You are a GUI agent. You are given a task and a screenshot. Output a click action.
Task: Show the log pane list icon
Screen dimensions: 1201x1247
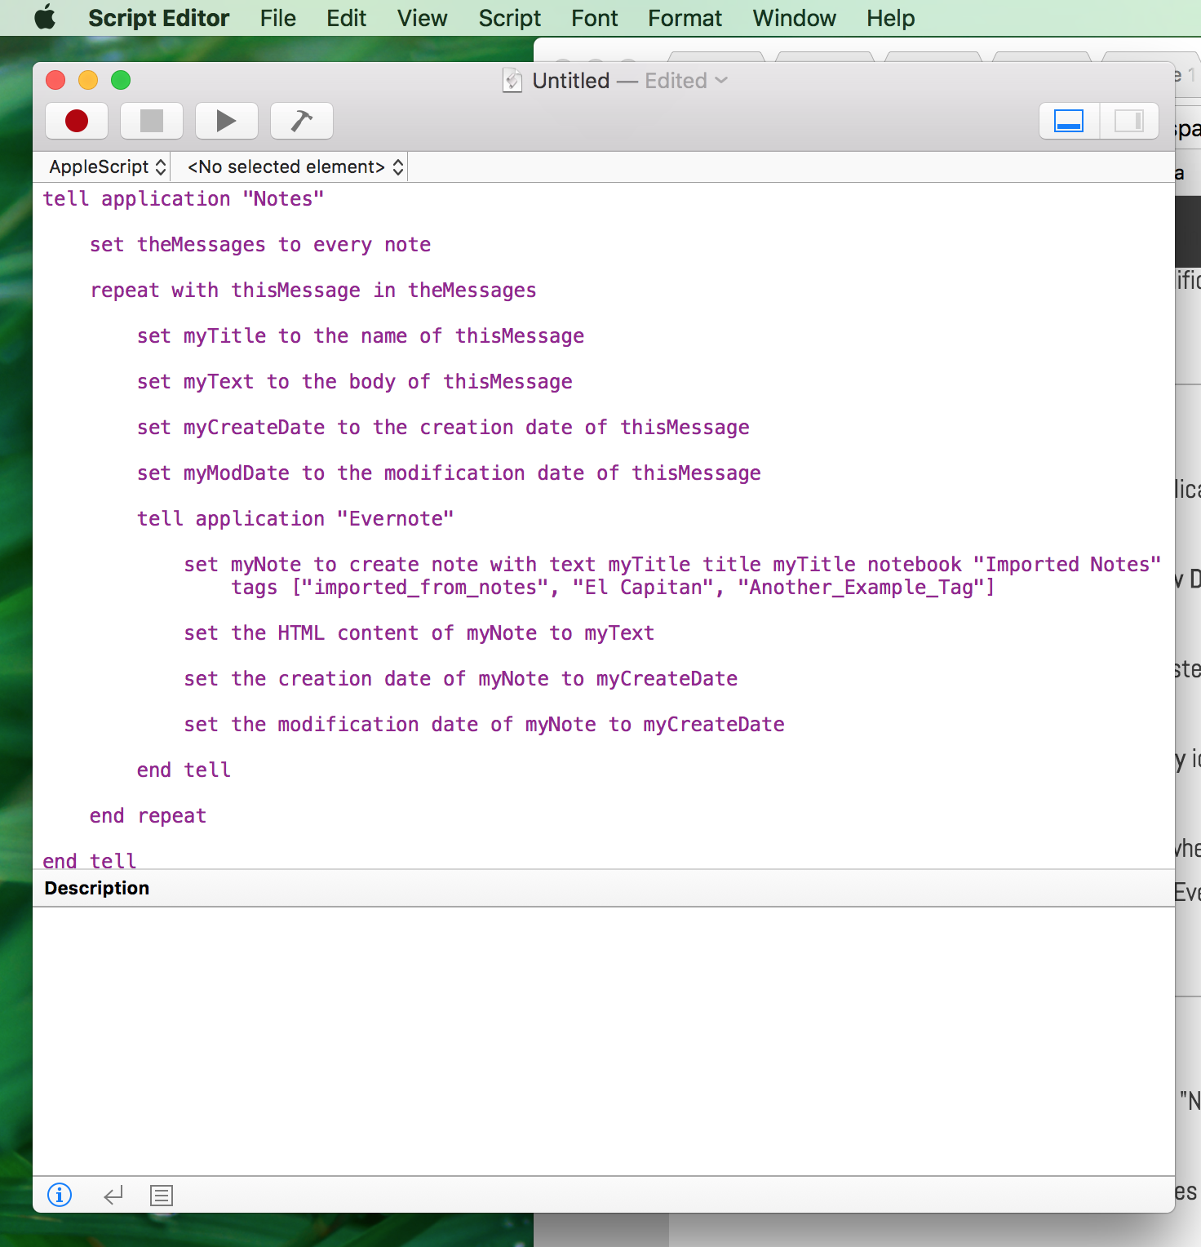162,1196
